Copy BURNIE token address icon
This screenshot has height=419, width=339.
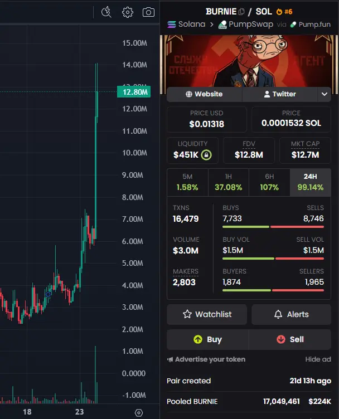pos(241,12)
